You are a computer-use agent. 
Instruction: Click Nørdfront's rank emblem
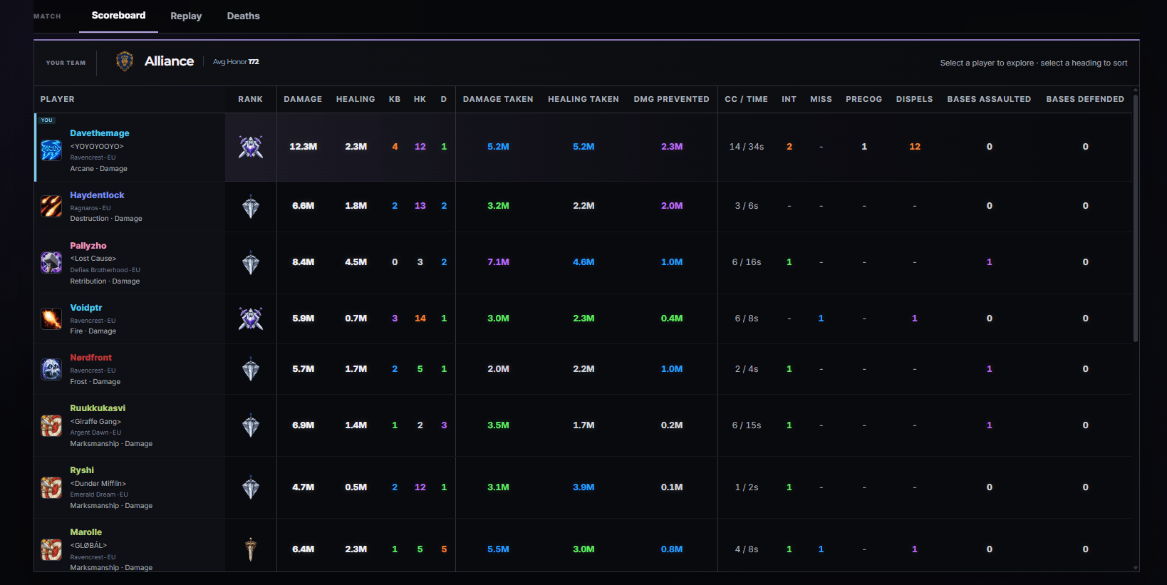251,369
